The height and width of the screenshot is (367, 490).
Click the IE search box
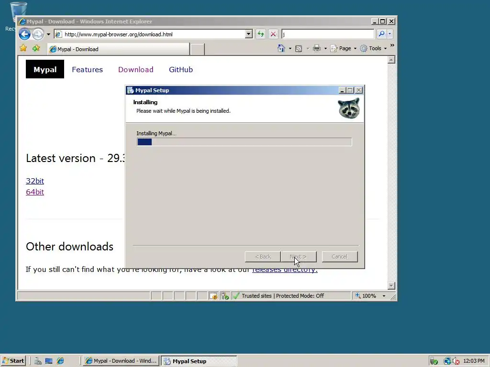coord(327,34)
